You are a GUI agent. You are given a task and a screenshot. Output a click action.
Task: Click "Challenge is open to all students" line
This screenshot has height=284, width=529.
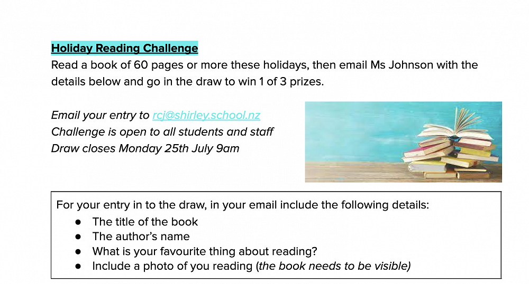tap(162, 131)
